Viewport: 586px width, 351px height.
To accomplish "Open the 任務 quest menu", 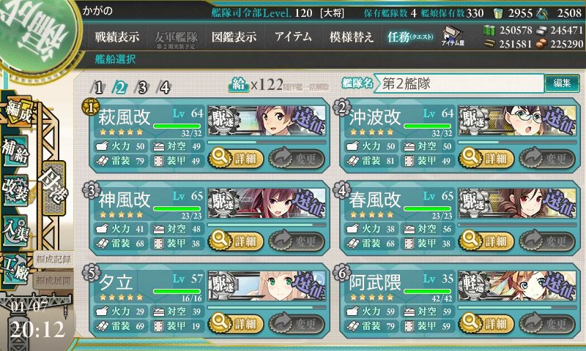I will pos(410,37).
